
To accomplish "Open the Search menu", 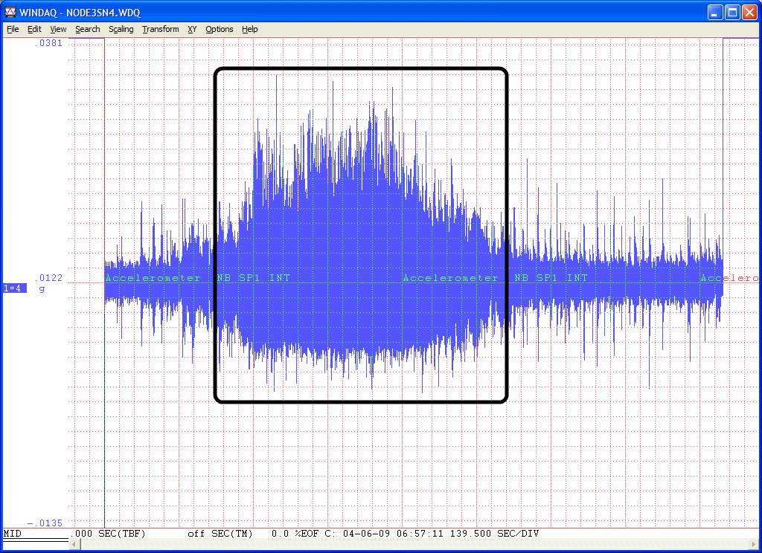I will point(88,29).
